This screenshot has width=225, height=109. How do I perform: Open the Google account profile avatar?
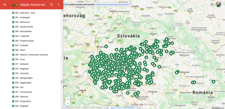point(218,4)
